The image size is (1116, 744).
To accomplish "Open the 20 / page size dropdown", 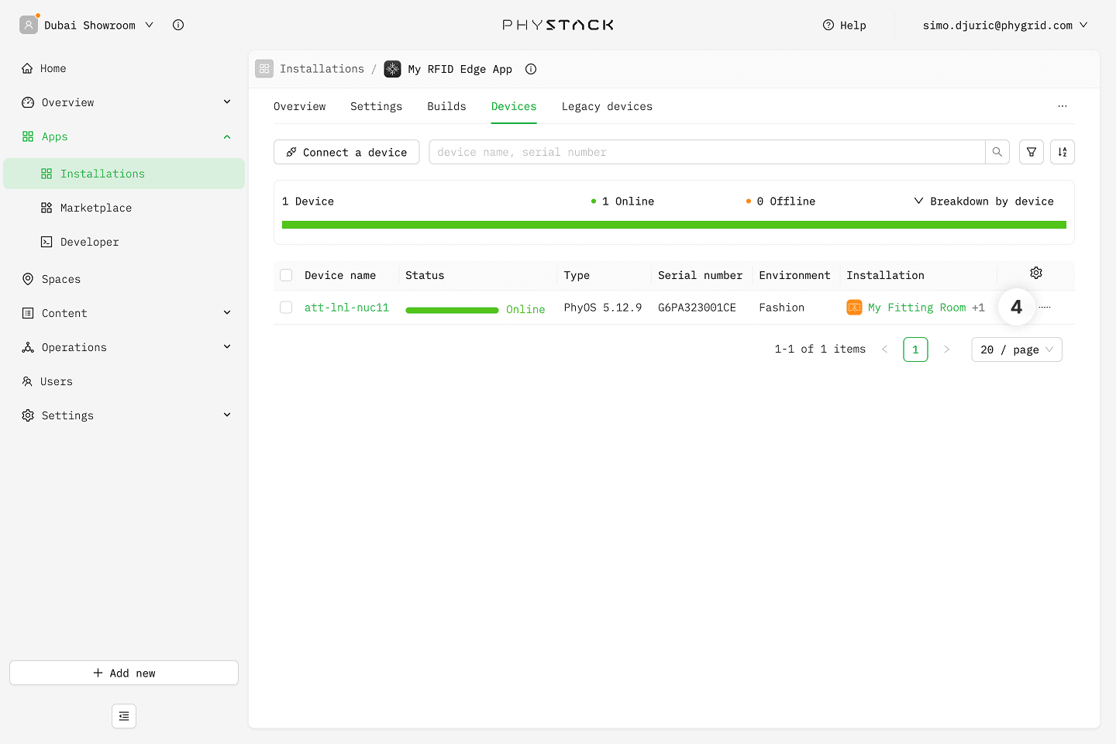I will [1017, 350].
